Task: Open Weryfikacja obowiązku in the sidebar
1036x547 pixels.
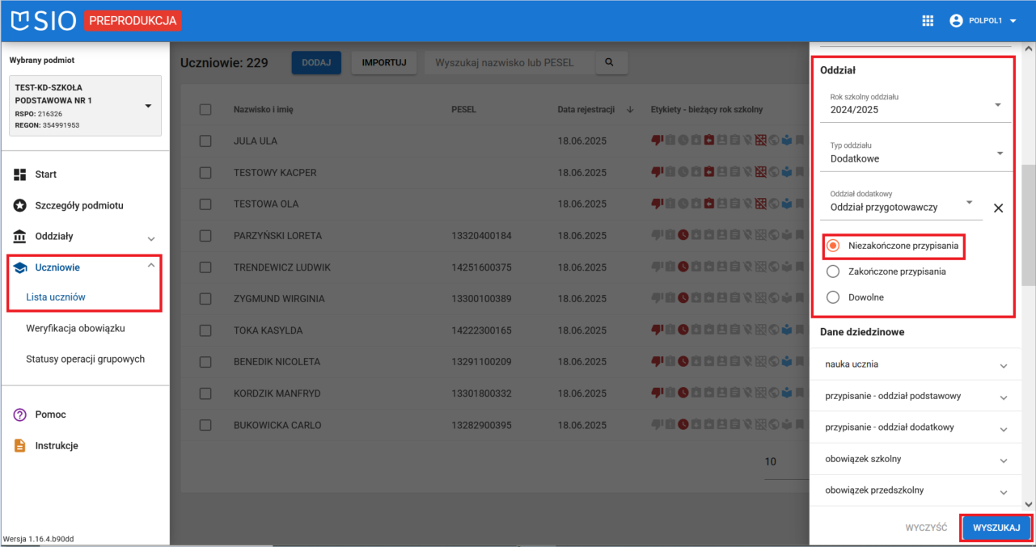Action: [75, 328]
